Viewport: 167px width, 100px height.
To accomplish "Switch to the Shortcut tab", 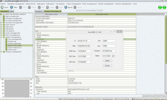I will [39, 11].
